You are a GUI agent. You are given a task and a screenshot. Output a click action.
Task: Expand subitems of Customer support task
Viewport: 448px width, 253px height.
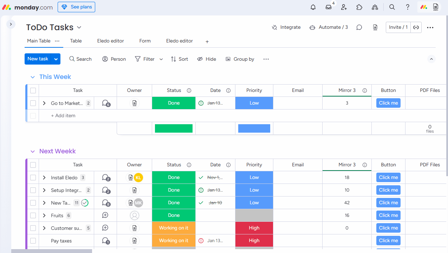coord(44,228)
